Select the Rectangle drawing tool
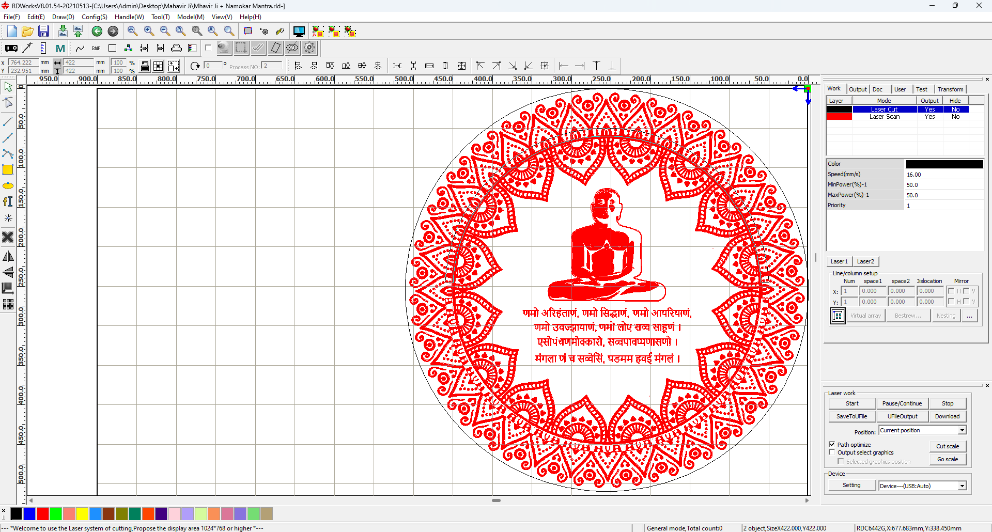The width and height of the screenshot is (992, 532). click(x=8, y=169)
